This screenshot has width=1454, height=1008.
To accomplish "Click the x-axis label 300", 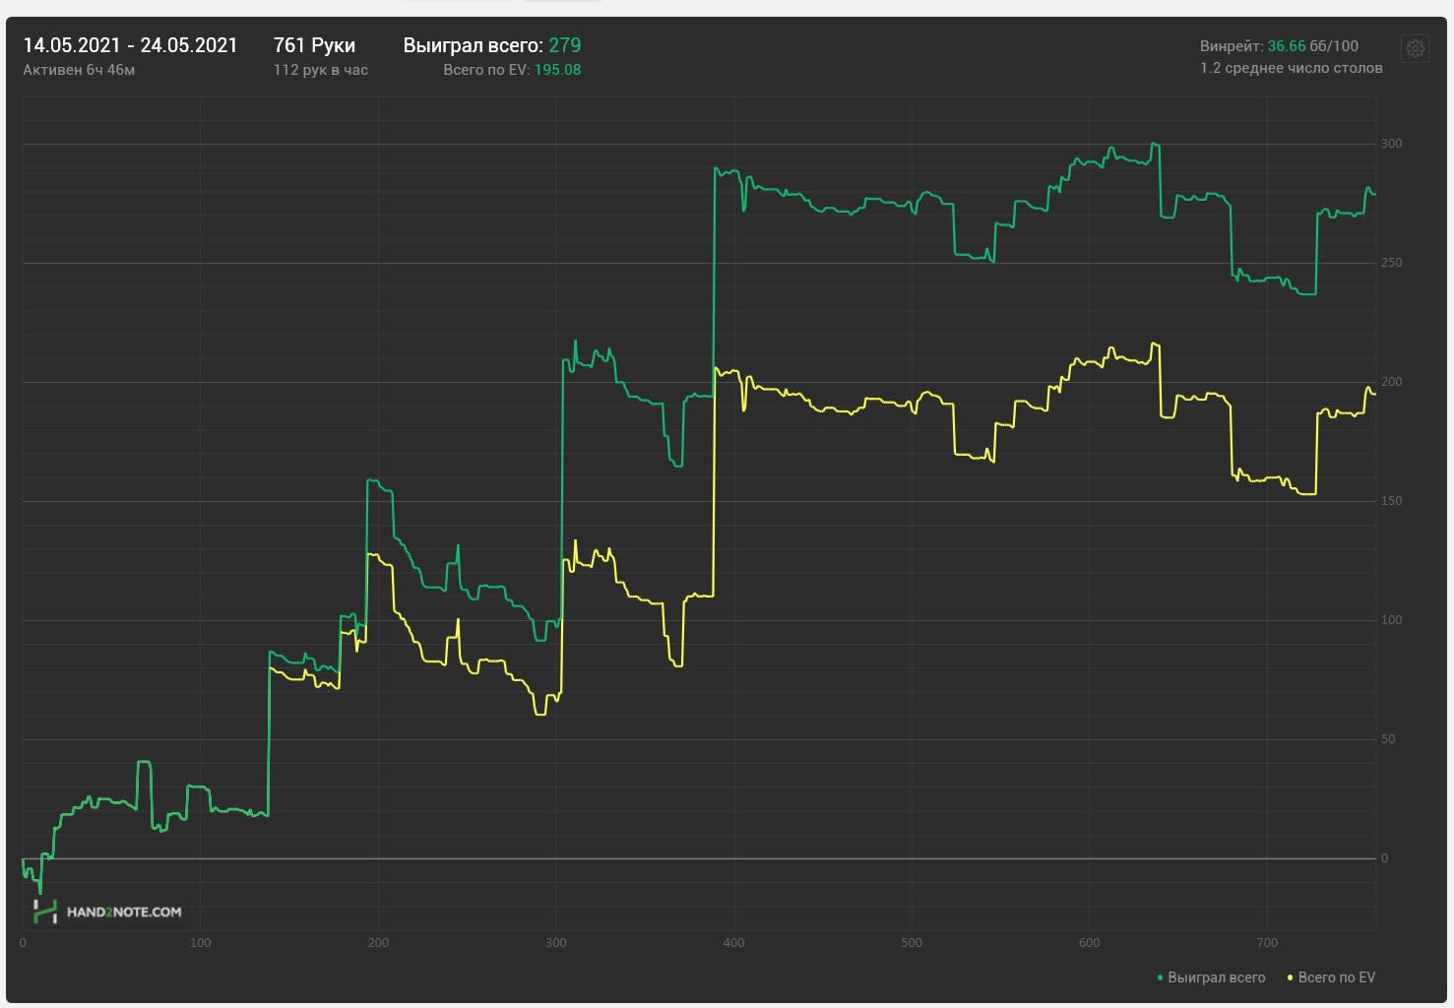I will (556, 943).
